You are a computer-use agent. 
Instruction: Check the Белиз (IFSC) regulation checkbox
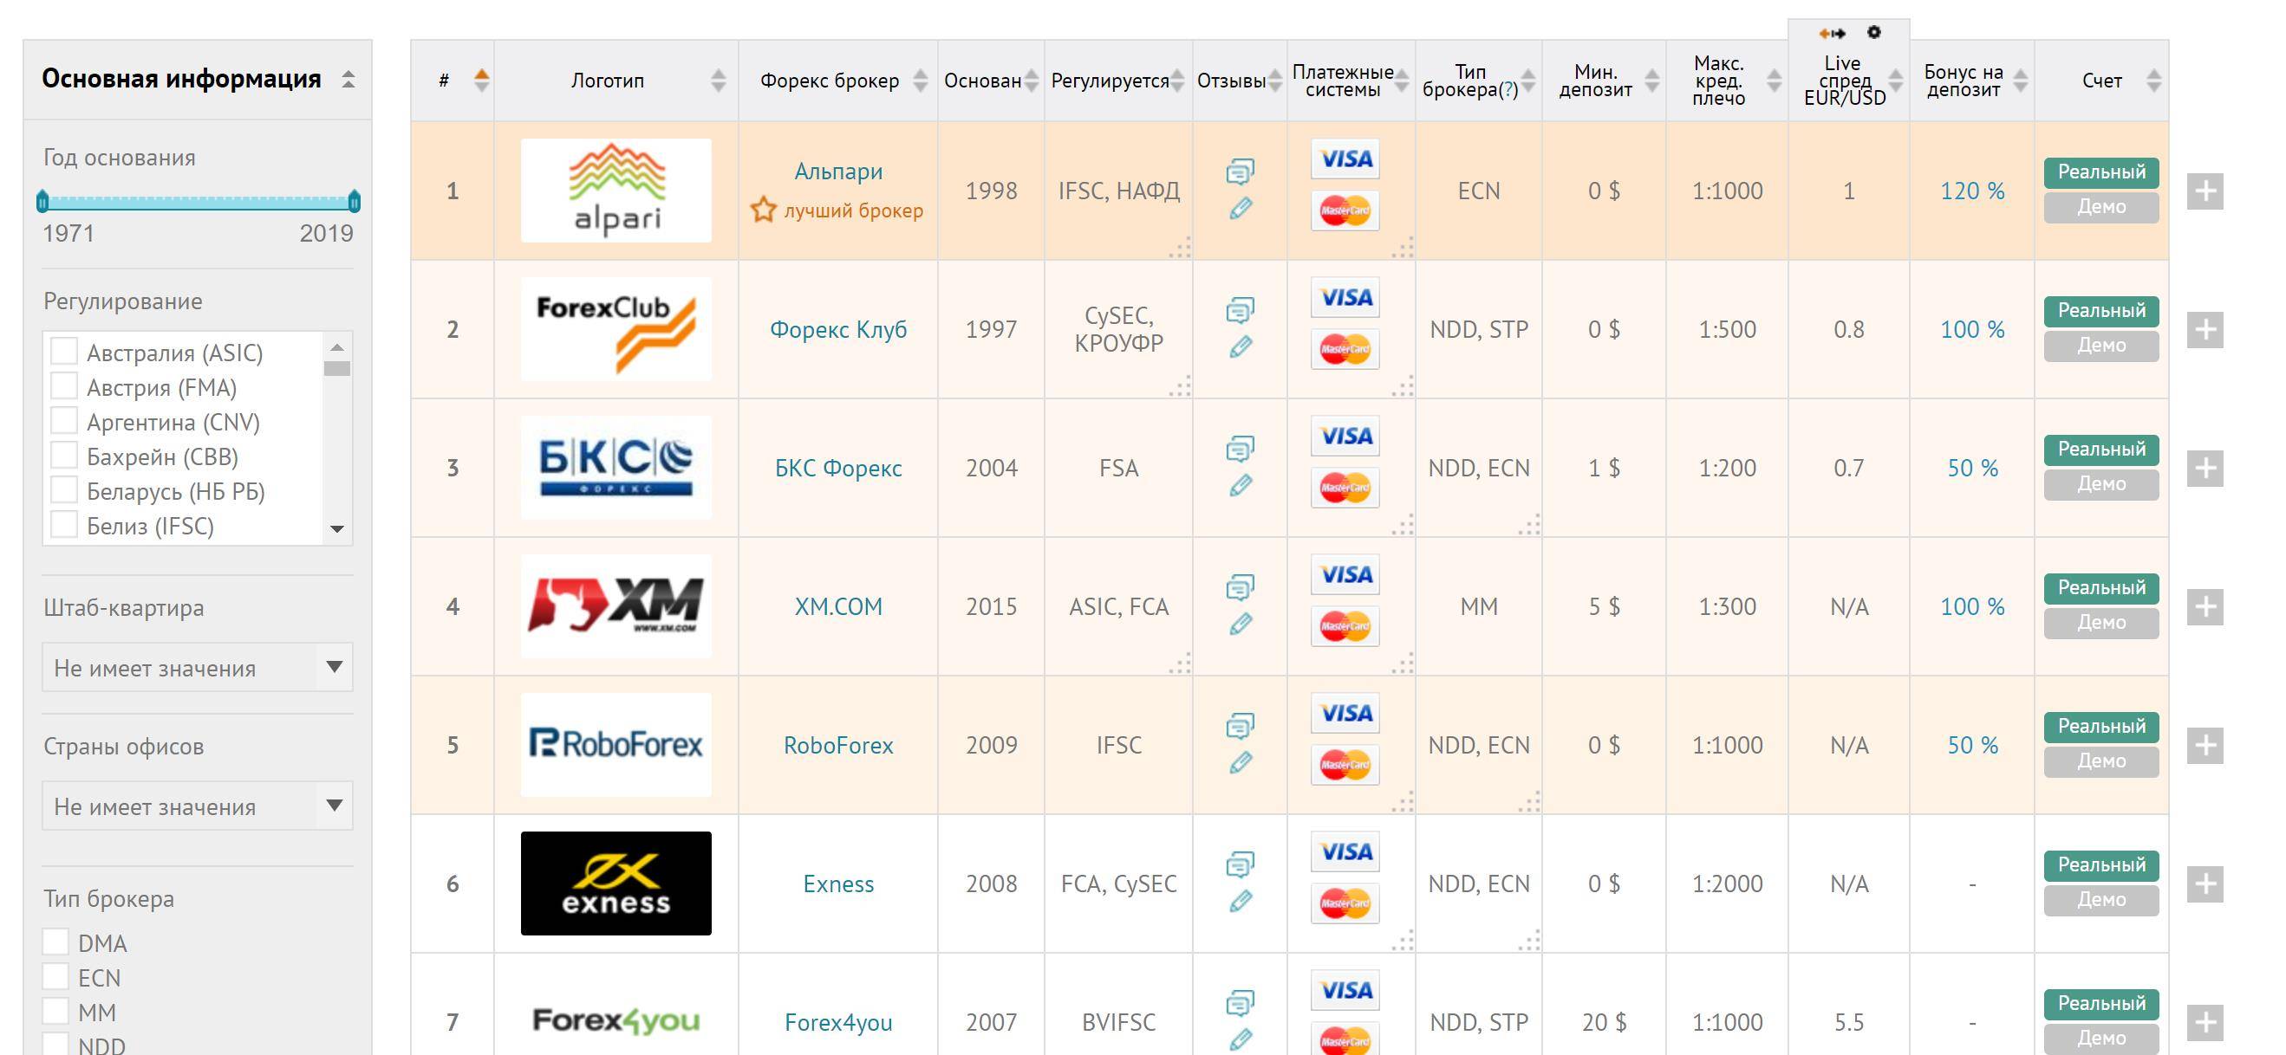coord(64,524)
